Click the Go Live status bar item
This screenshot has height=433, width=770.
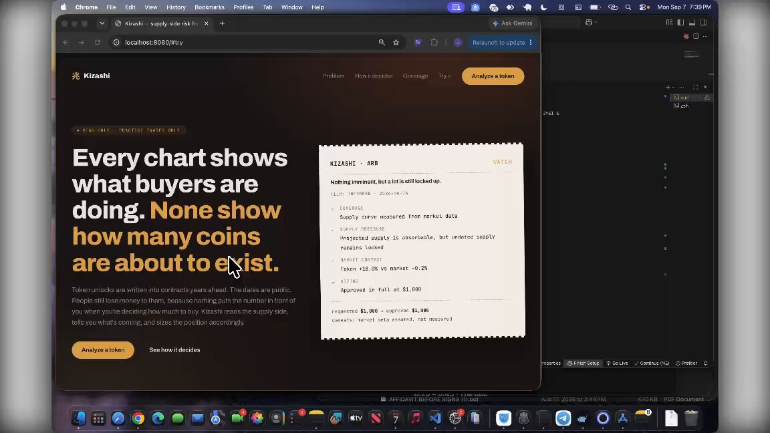(618, 364)
